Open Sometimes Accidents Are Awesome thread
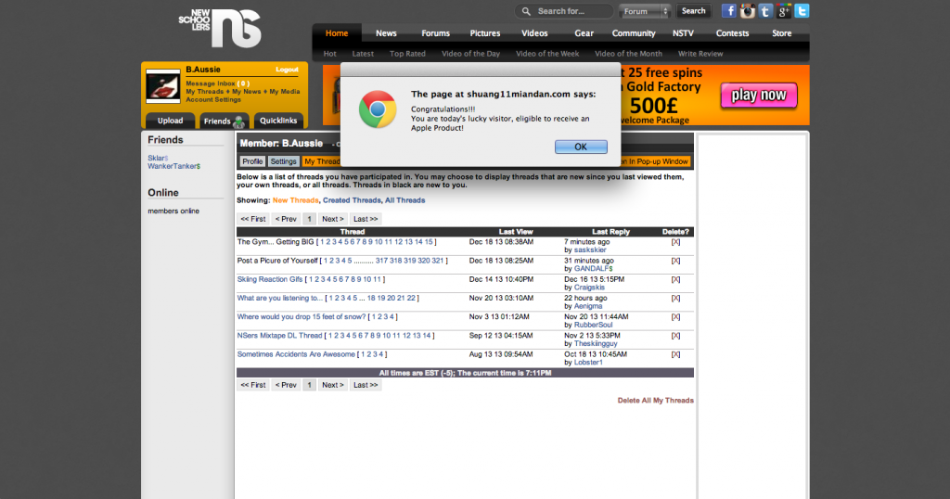The image size is (950, 499). coord(296,354)
